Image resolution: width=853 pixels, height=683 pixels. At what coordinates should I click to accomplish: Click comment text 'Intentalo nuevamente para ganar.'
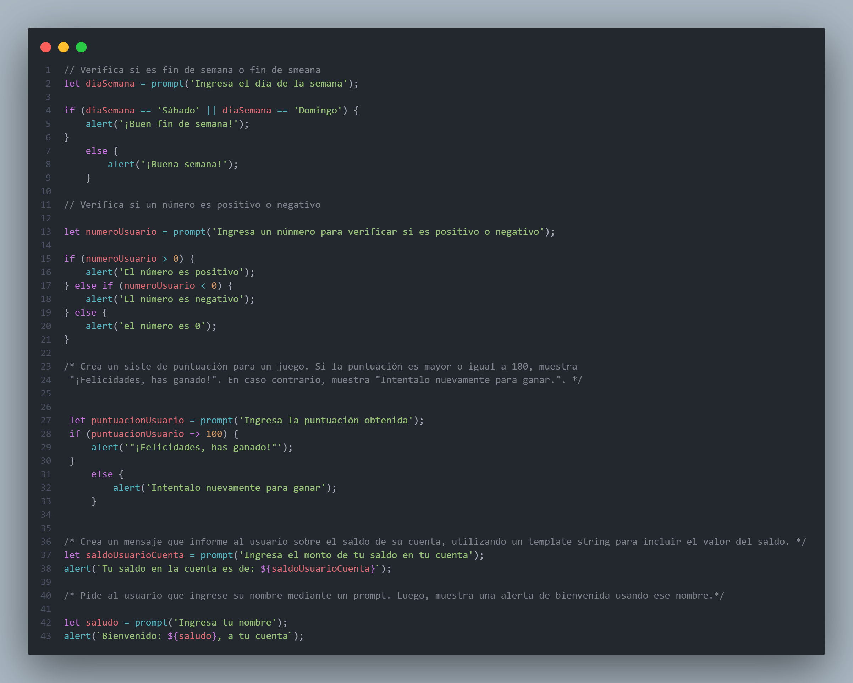coord(469,380)
